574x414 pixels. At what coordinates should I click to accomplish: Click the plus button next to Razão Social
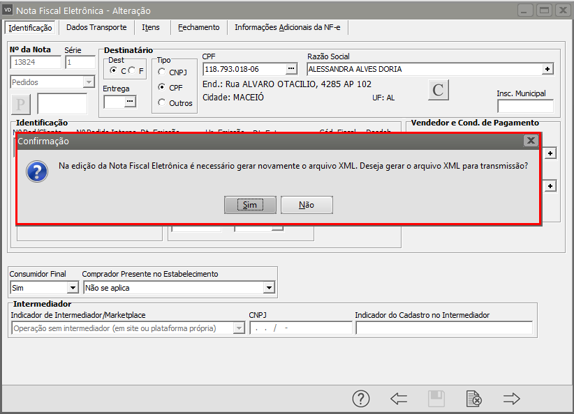[x=547, y=69]
